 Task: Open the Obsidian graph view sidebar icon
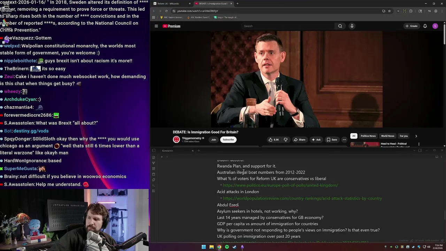[154, 163]
